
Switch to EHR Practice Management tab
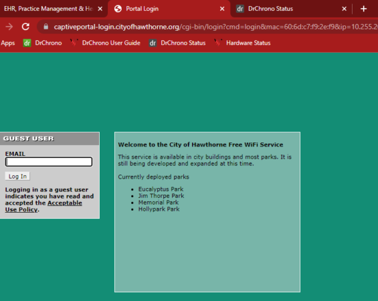point(48,9)
